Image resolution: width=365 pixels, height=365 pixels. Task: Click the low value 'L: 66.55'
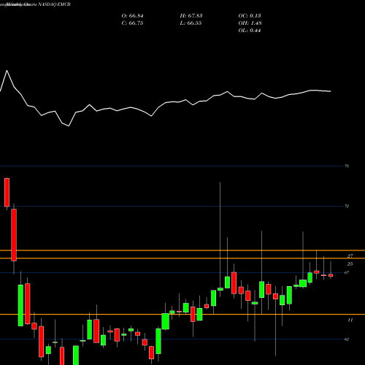[x=191, y=23]
